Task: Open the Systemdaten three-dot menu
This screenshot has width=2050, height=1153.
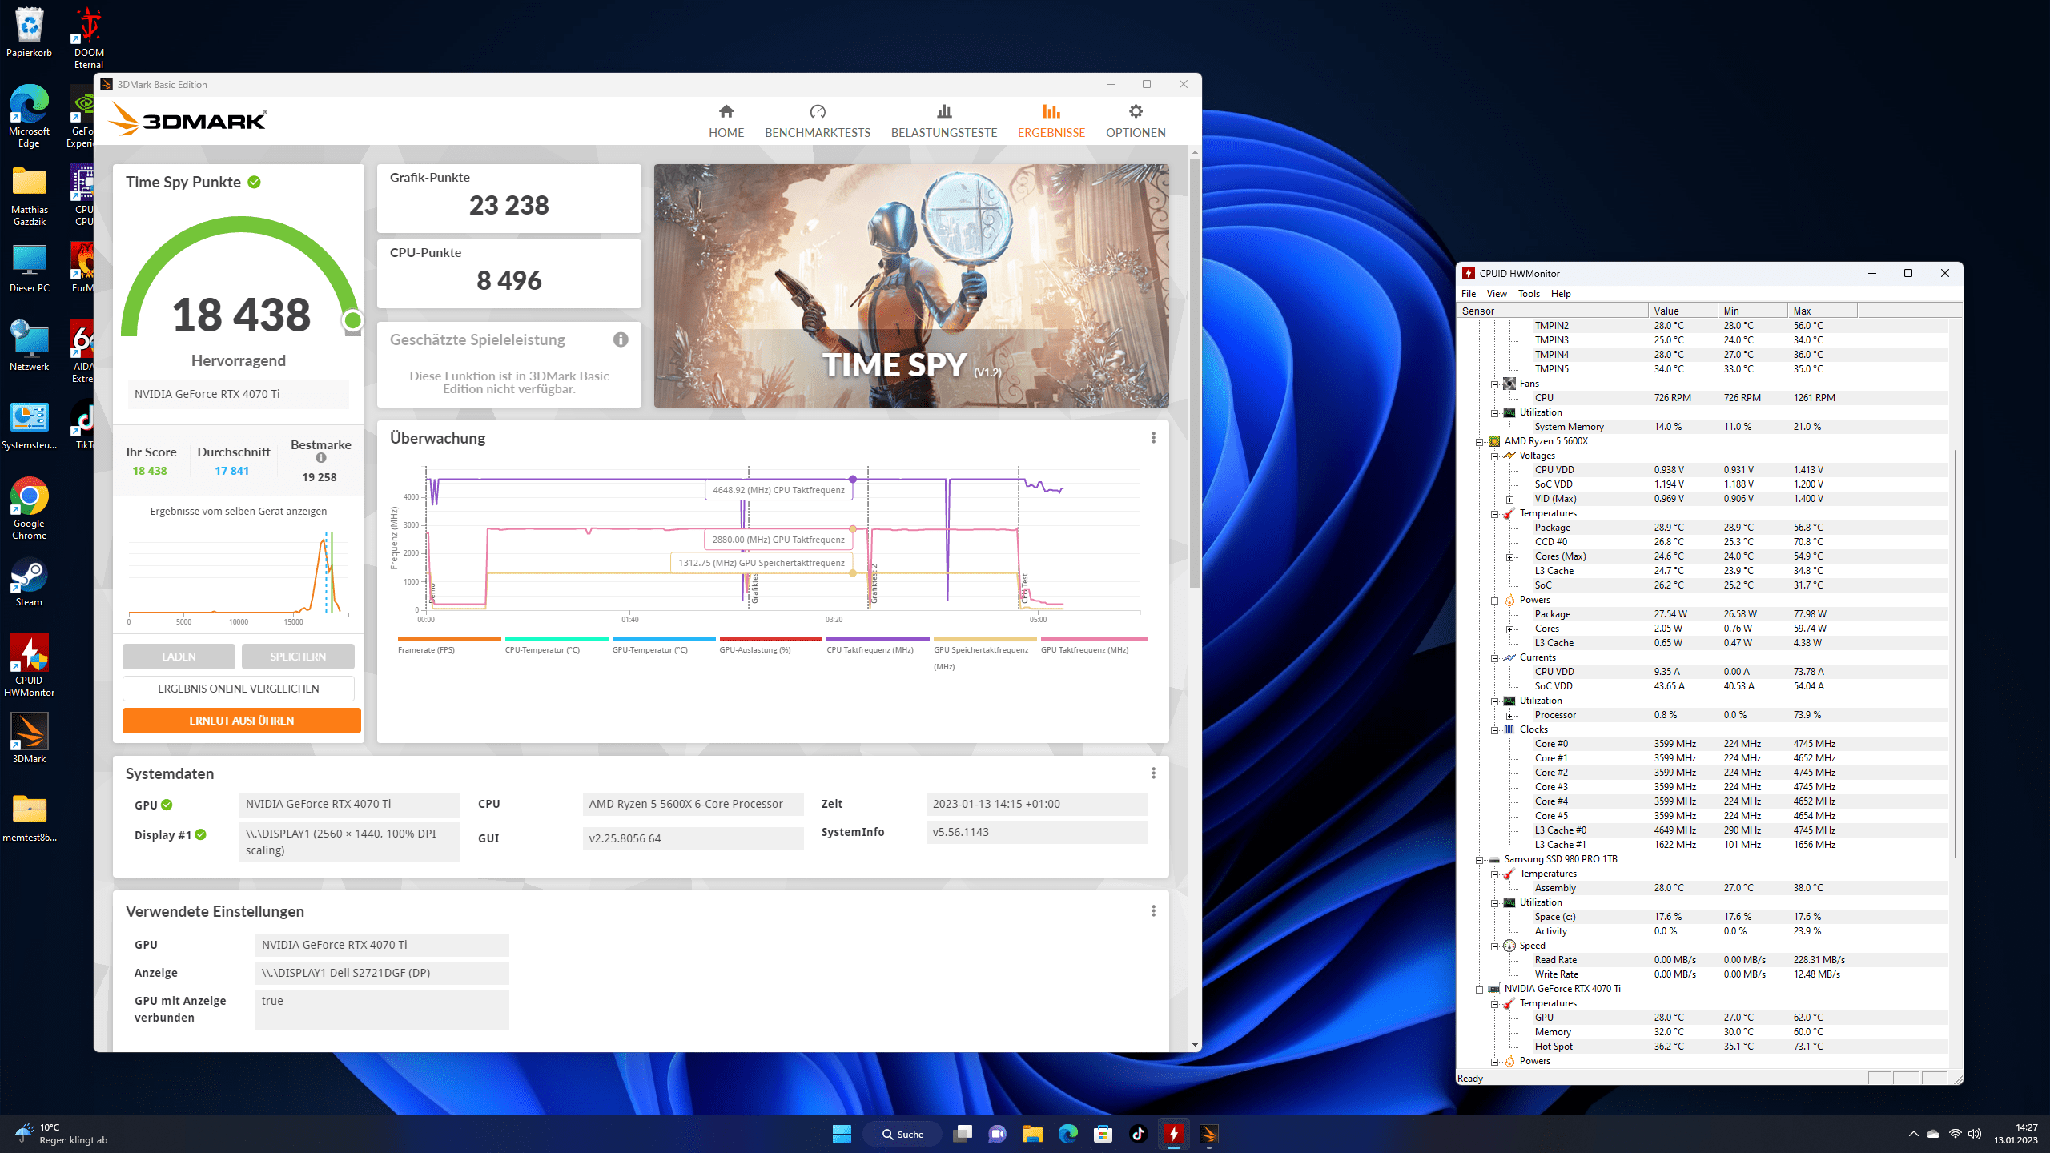Action: click(x=1153, y=773)
